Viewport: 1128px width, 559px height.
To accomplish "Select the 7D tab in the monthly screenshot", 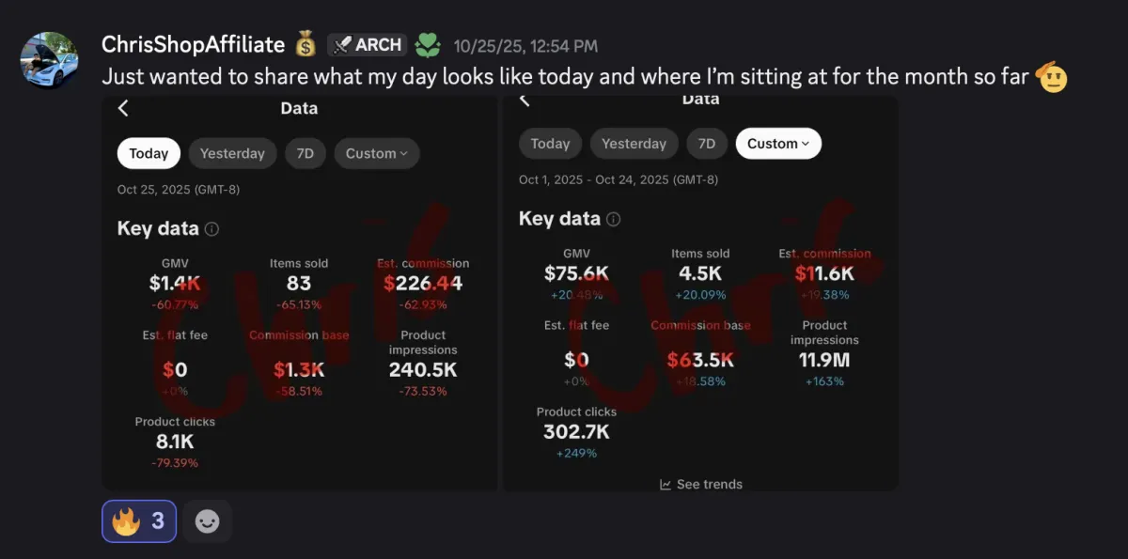I will tap(707, 144).
